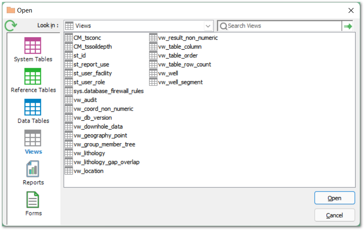The image size is (364, 230).
Task: Click the grid icon beside vw_geography_point
Action: [x=69, y=135]
